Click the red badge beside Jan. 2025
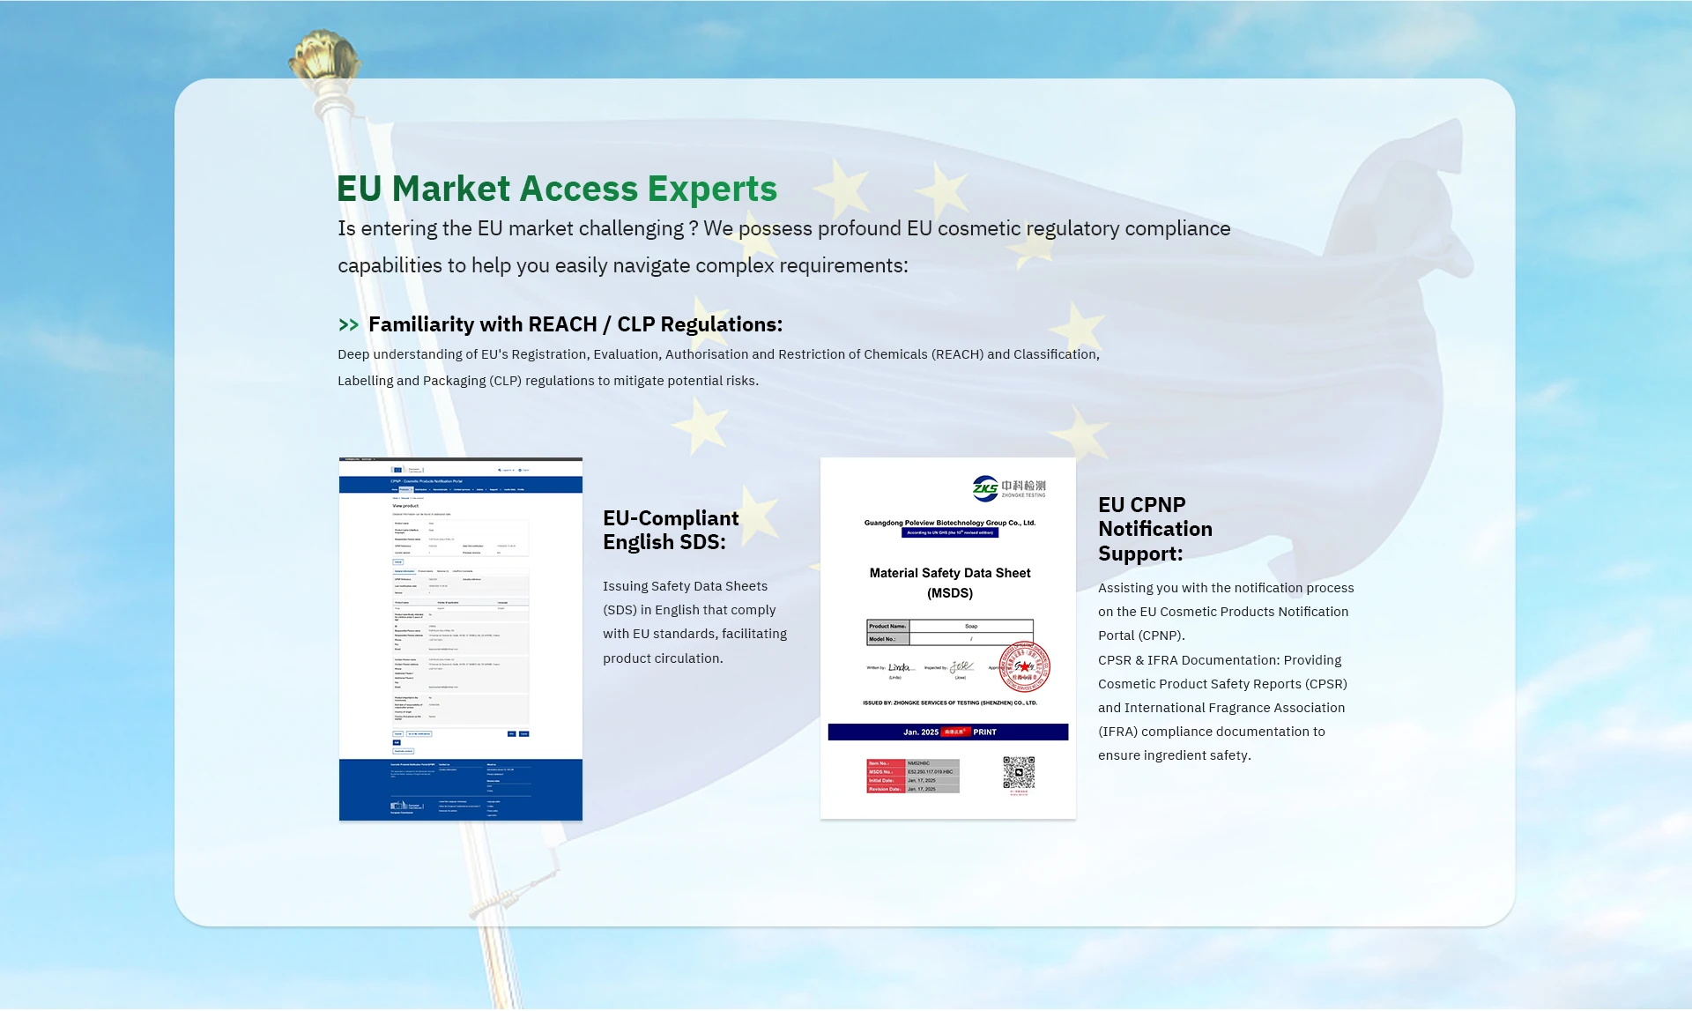1692x1011 pixels. click(x=954, y=732)
